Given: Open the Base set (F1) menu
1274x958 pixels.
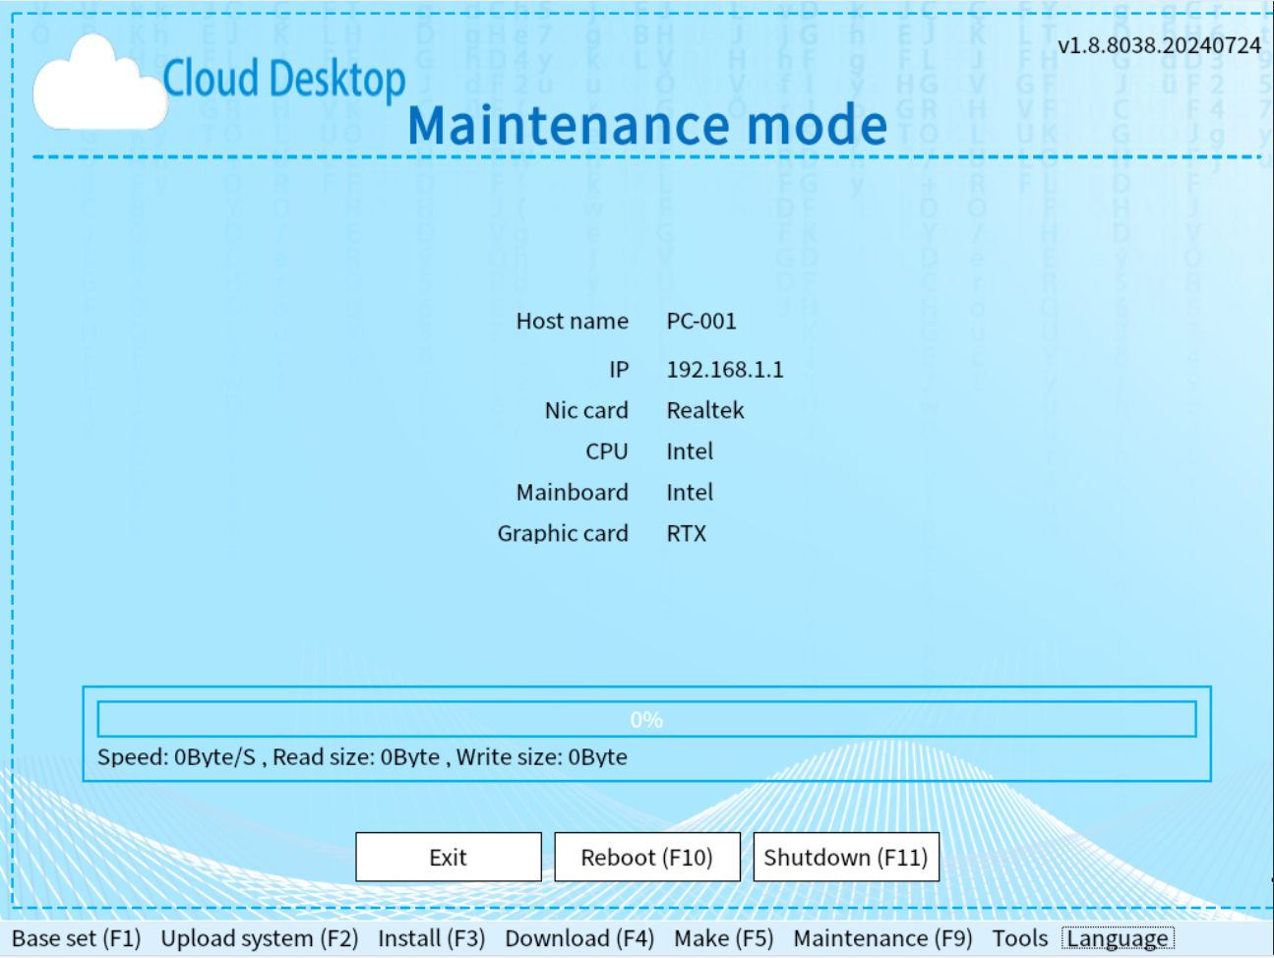Looking at the screenshot, I should pyautogui.click(x=77, y=938).
